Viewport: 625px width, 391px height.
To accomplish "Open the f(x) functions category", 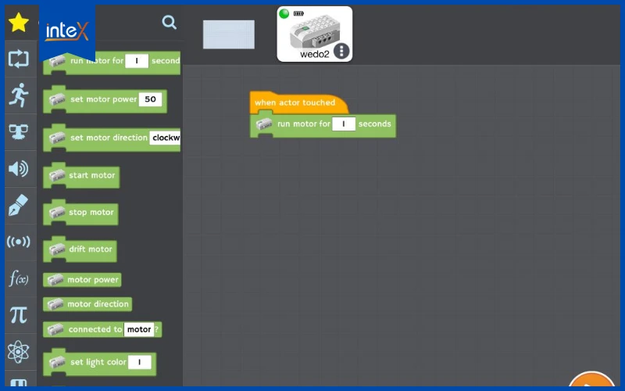I will point(18,278).
